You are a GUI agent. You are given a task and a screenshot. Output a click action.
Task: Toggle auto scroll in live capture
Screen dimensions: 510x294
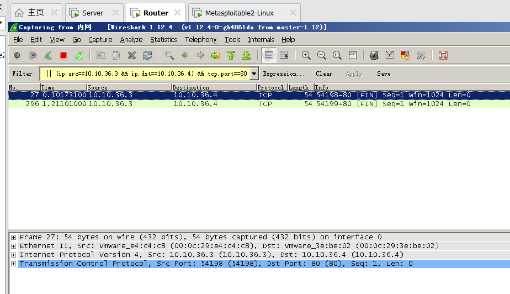[x=284, y=55]
